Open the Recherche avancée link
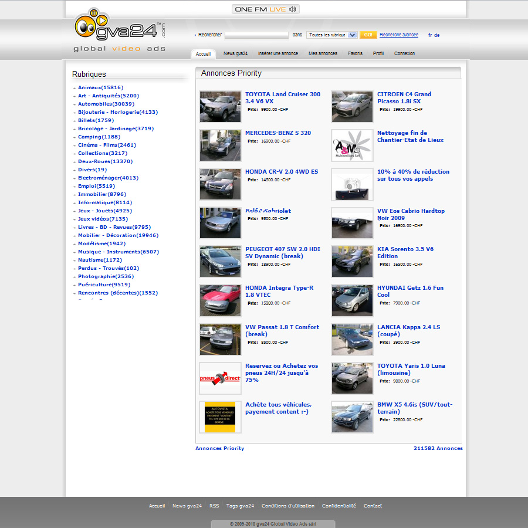This screenshot has height=528, width=528. (400, 35)
